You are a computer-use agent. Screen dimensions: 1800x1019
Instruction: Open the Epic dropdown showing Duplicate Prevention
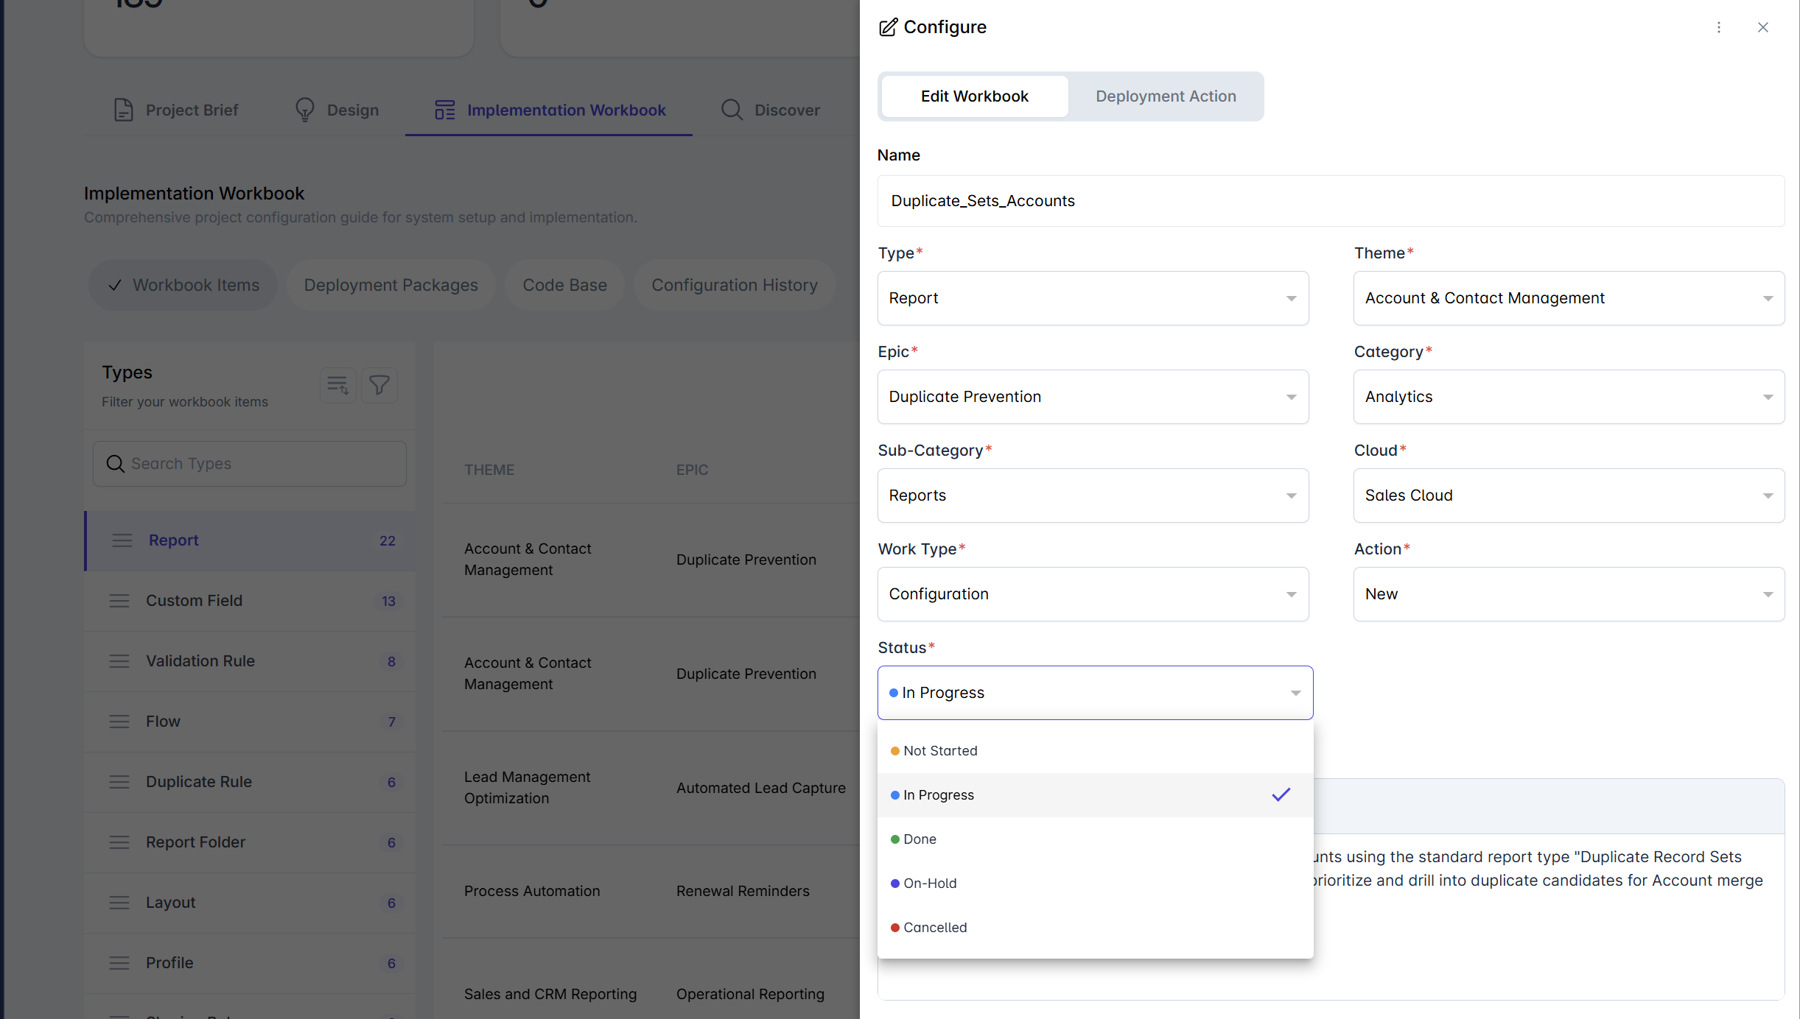(x=1093, y=397)
